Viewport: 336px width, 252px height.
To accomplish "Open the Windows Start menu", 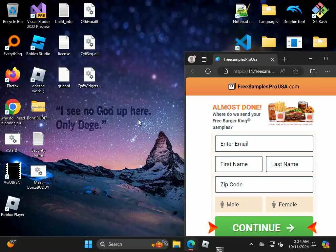I will coord(88,244).
